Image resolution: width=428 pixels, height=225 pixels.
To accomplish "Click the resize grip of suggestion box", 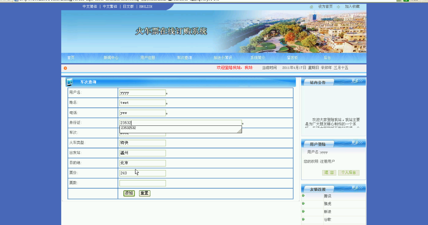I will click(239, 131).
